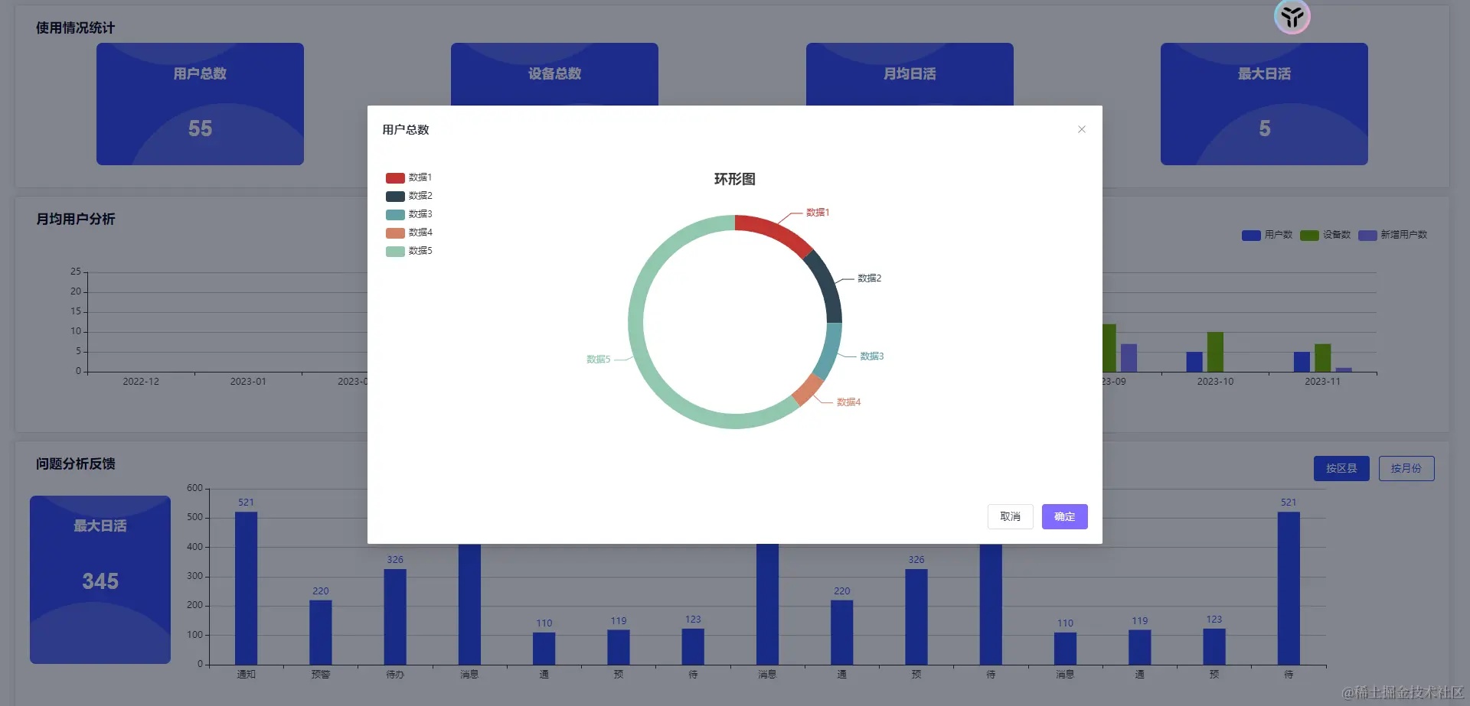Click the 用户总数 dialog title

click(406, 130)
